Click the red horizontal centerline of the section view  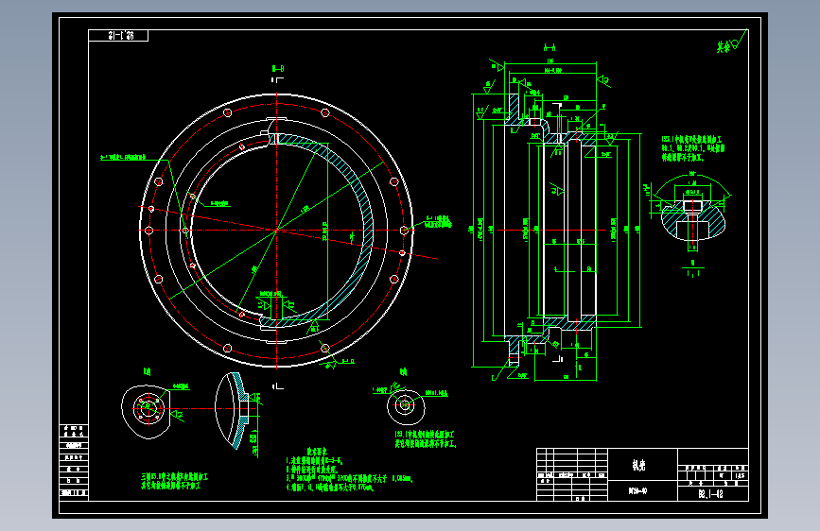pyautogui.click(x=551, y=230)
